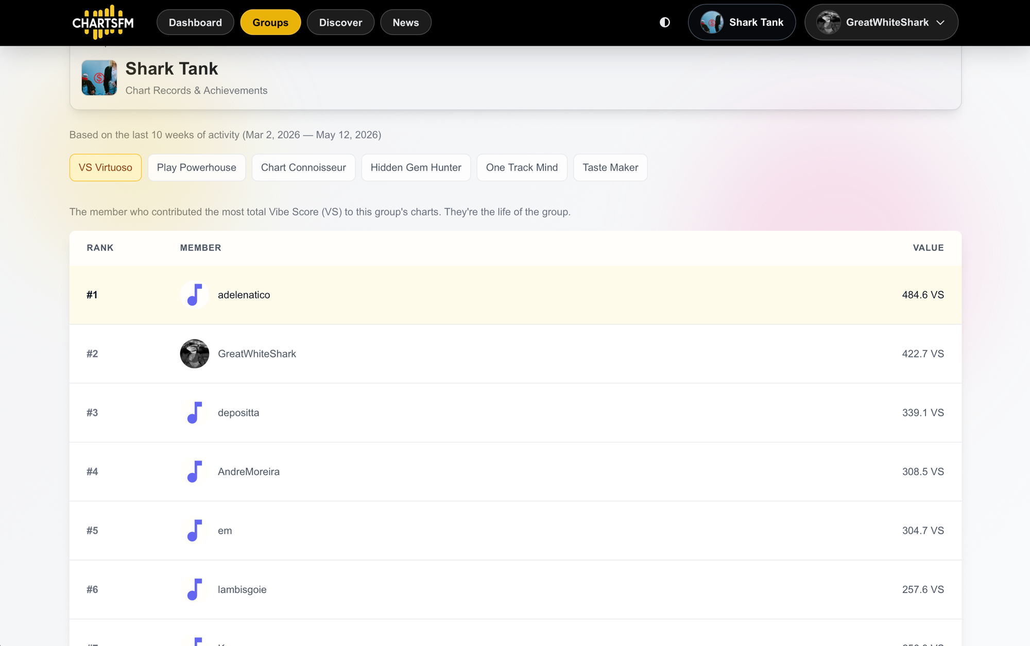The height and width of the screenshot is (646, 1030).
Task: Click the #1 rank cell
Action: (92, 295)
